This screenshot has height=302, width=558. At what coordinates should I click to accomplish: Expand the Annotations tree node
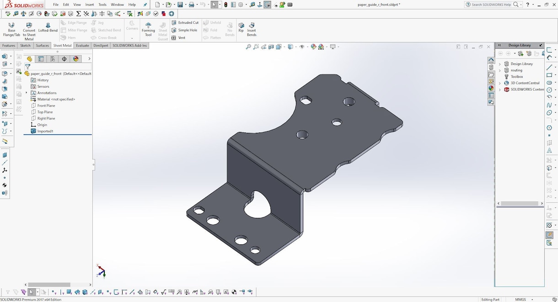(x=27, y=93)
